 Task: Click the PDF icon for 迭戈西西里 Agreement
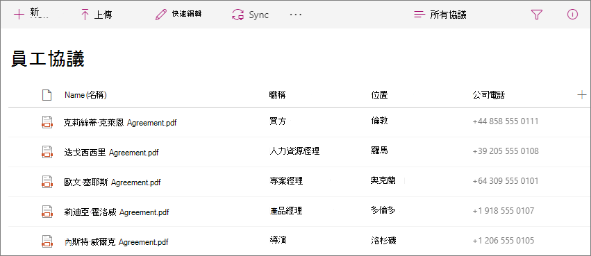pos(47,152)
